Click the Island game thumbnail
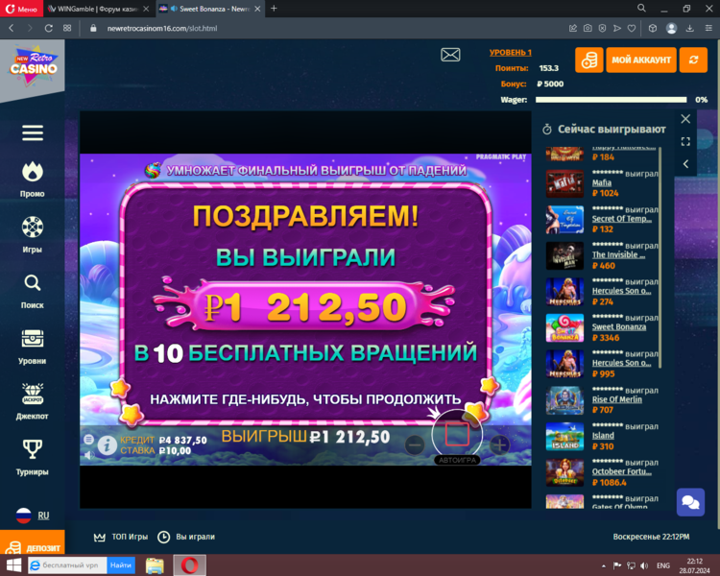 click(x=564, y=437)
